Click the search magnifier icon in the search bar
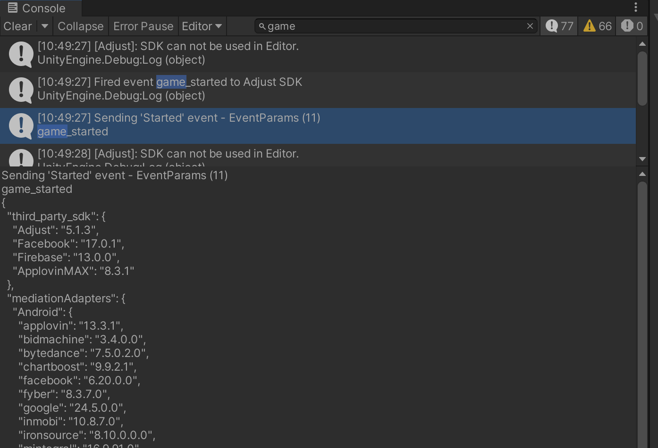The height and width of the screenshot is (448, 658). [262, 26]
